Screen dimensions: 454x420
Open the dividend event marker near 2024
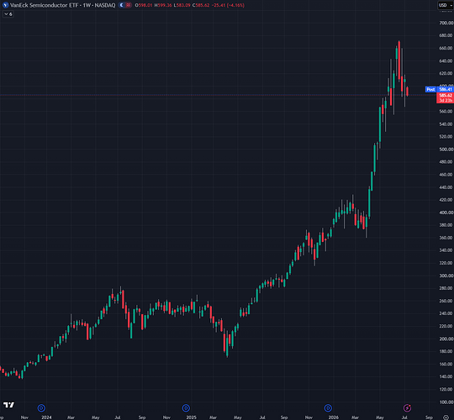(41, 408)
